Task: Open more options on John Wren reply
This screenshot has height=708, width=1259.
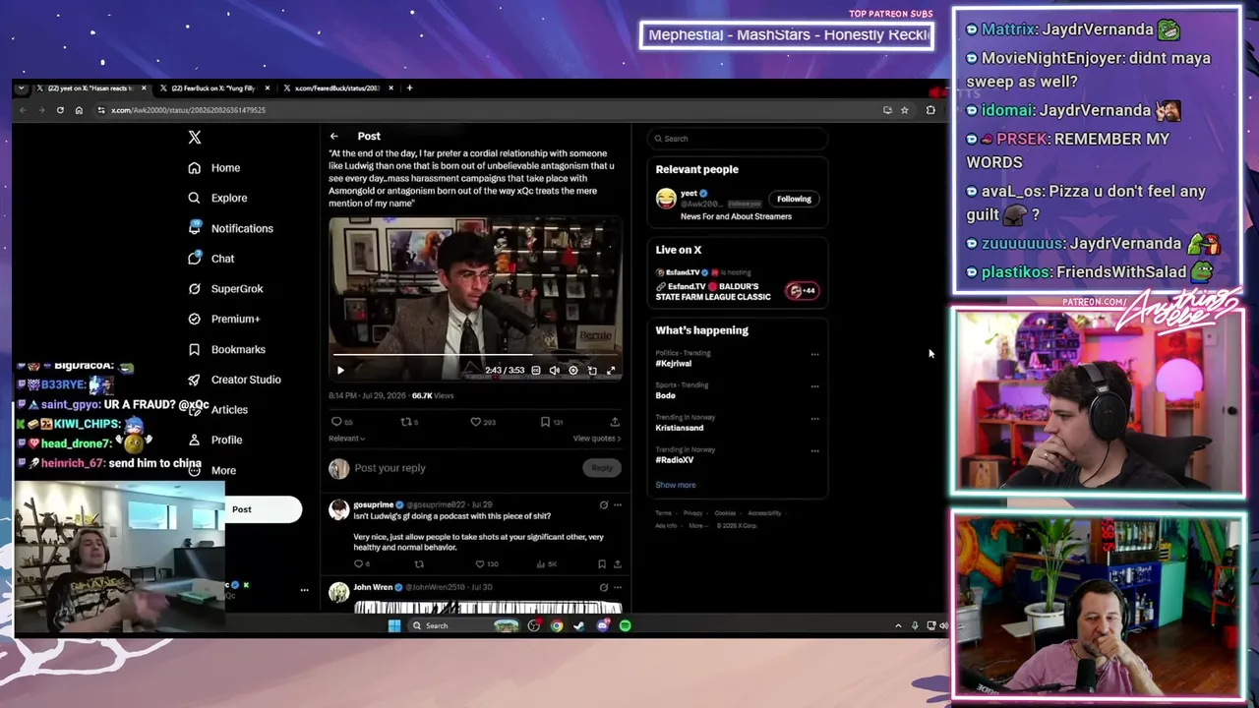Action: click(x=618, y=587)
